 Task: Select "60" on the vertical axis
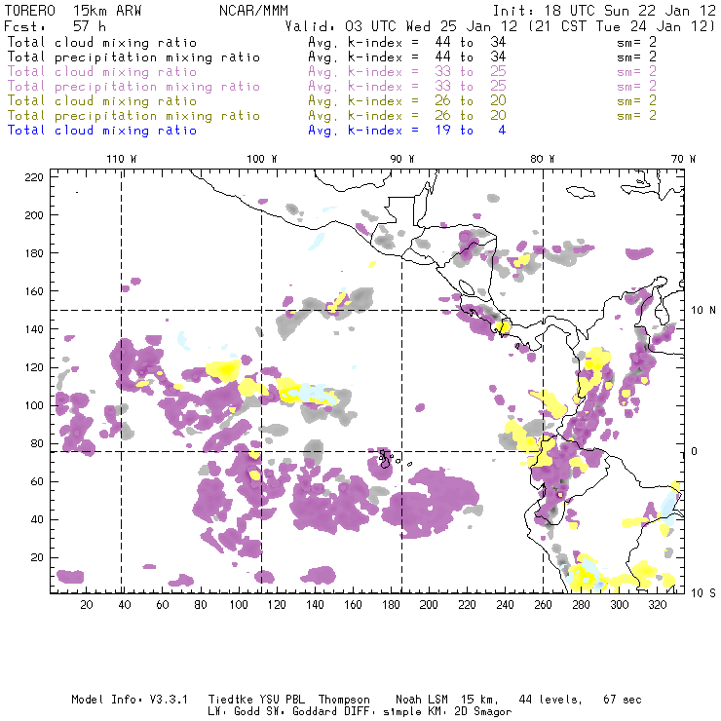[37, 481]
